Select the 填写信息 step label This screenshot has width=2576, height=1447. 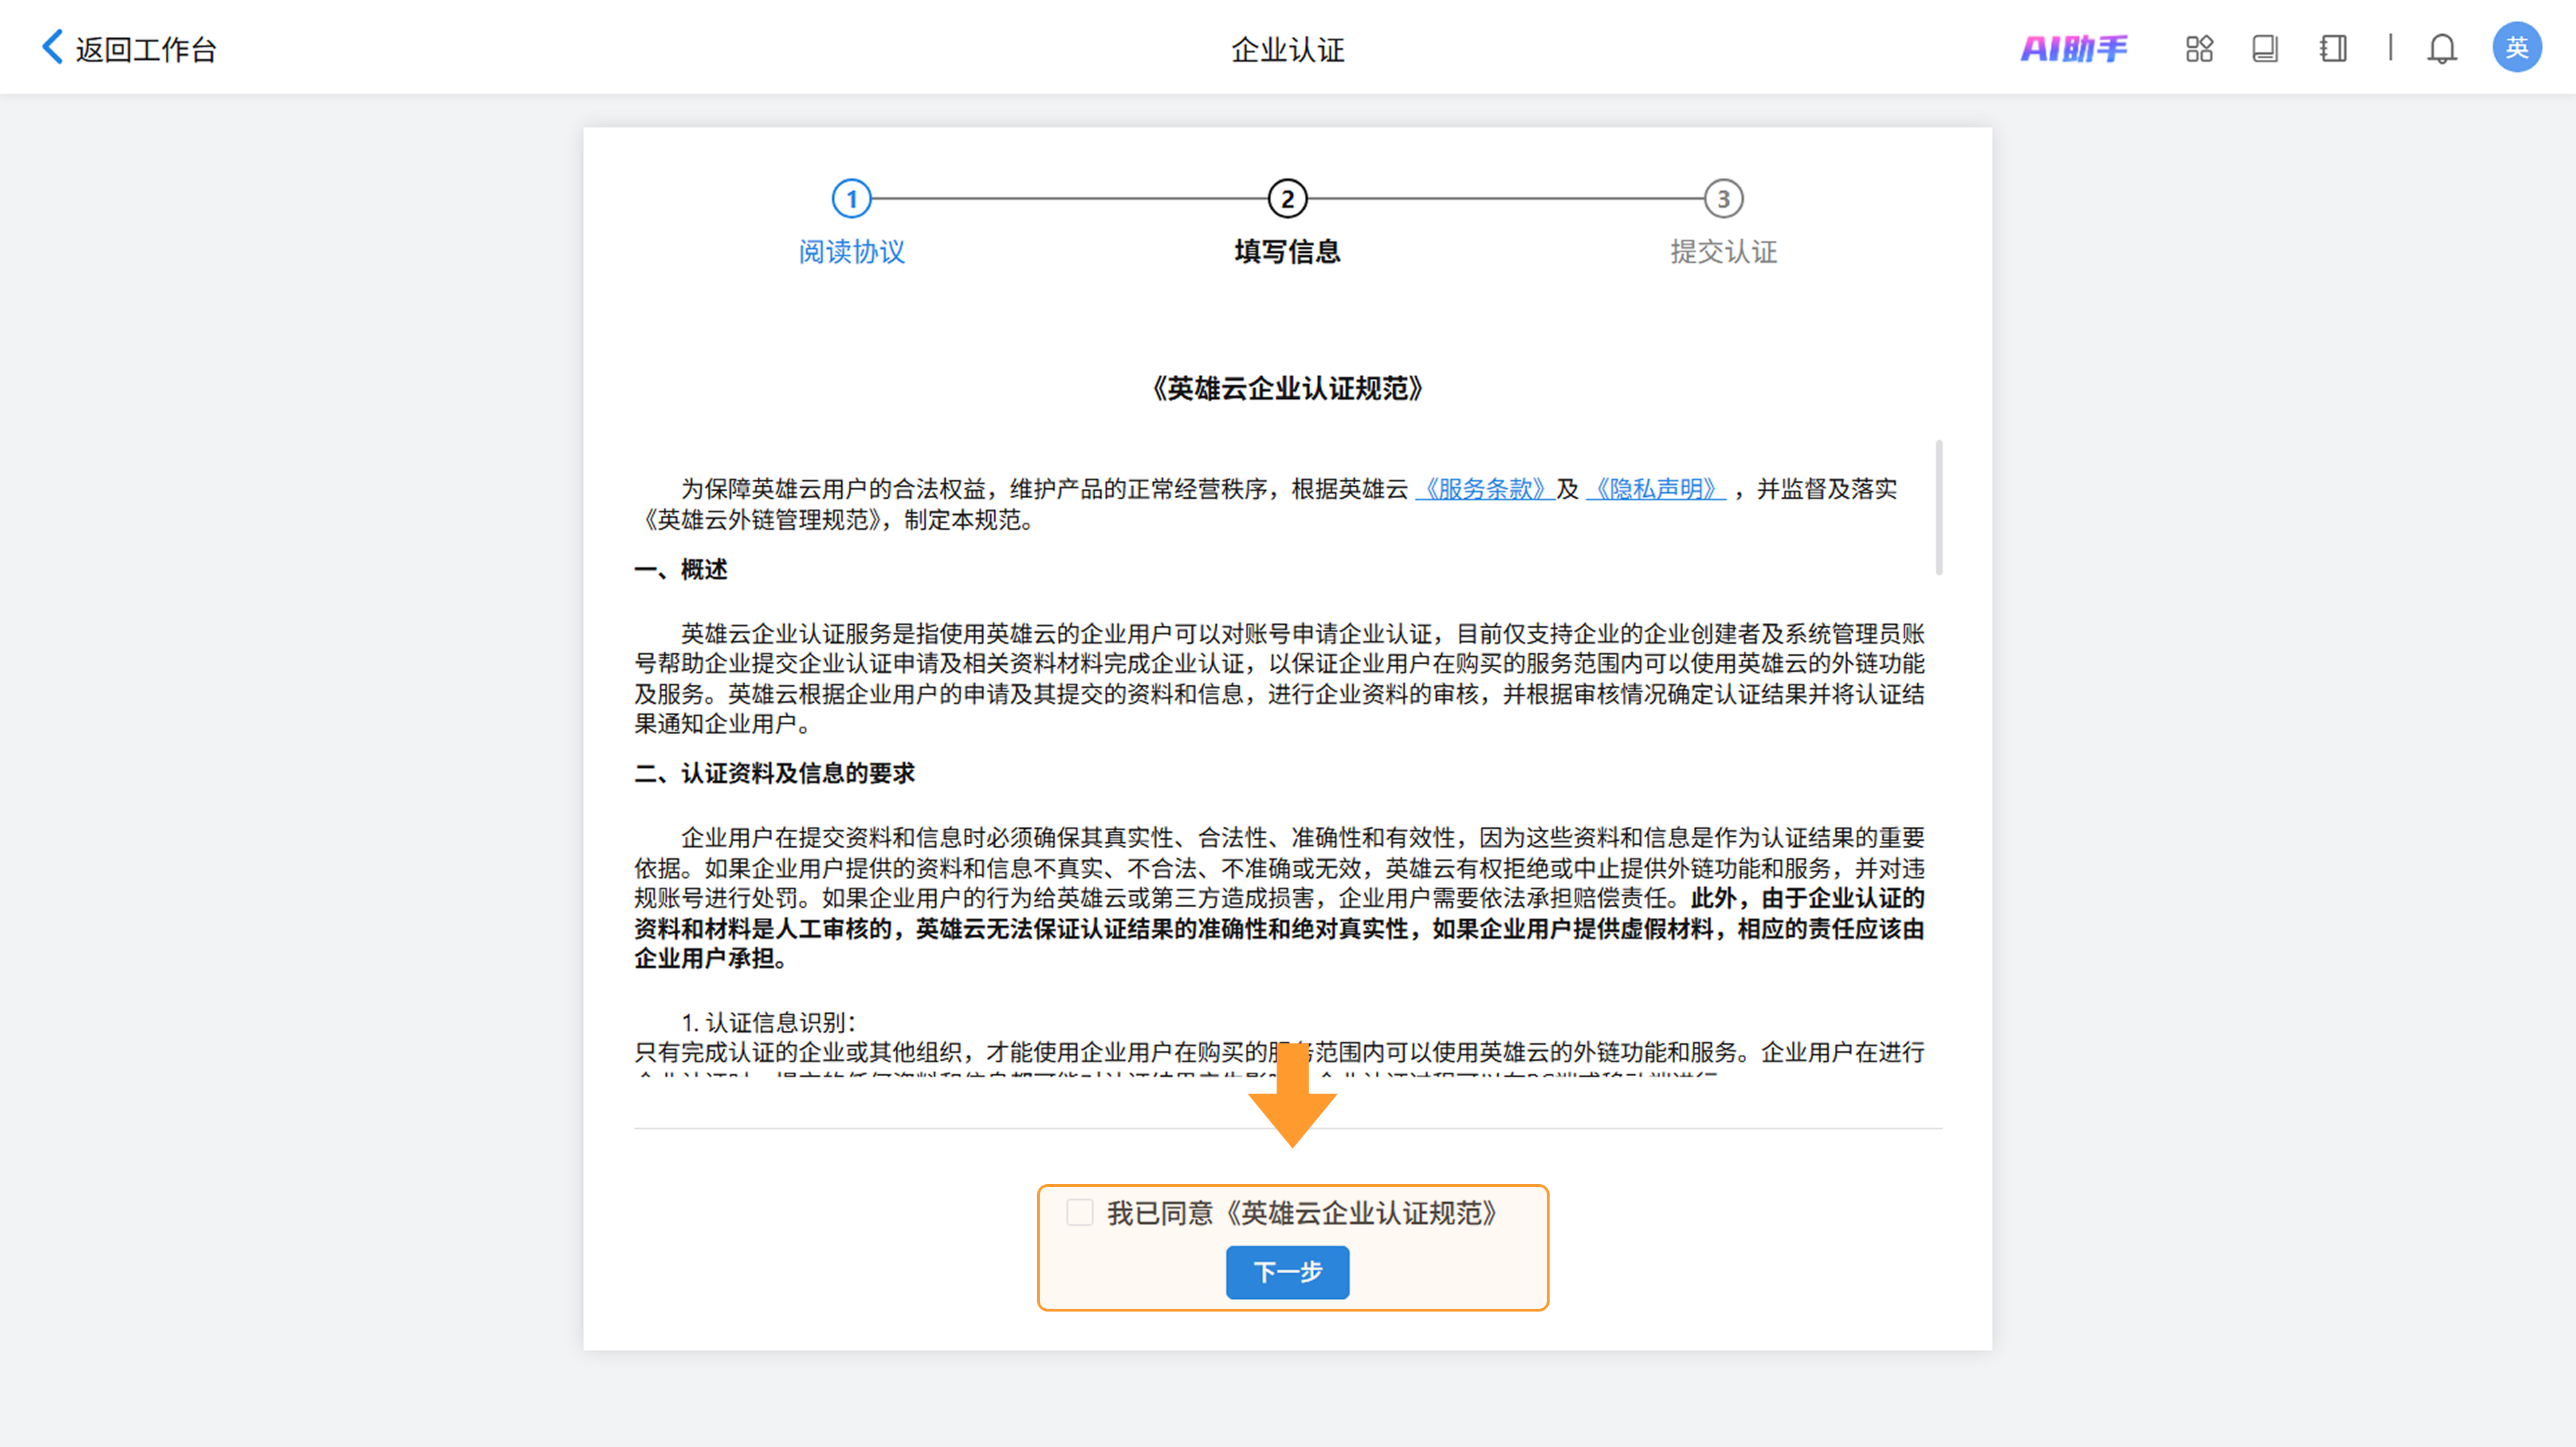pos(1287,252)
